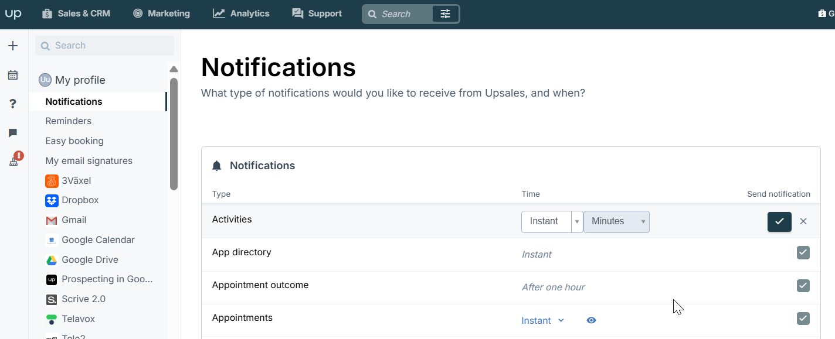This screenshot has width=835, height=339.
Task: Click the top bar Search field
Action: click(x=397, y=14)
